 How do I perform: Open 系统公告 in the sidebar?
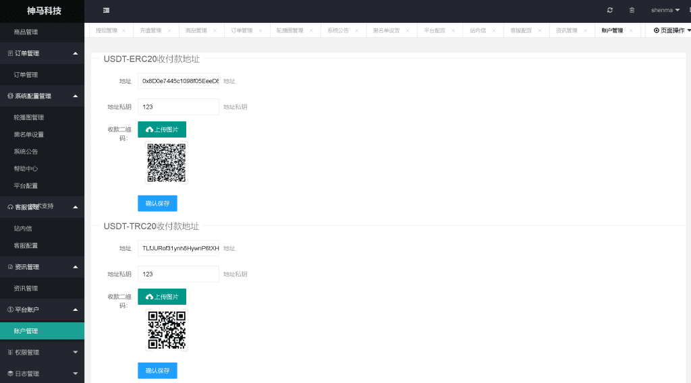42,152
